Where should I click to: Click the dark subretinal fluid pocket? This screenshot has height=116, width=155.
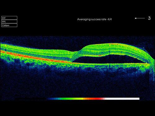tap(108, 59)
